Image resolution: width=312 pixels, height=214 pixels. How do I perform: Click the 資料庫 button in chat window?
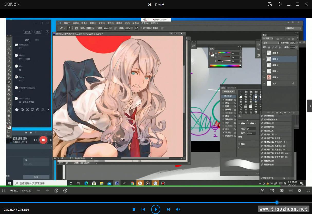coord(27,32)
